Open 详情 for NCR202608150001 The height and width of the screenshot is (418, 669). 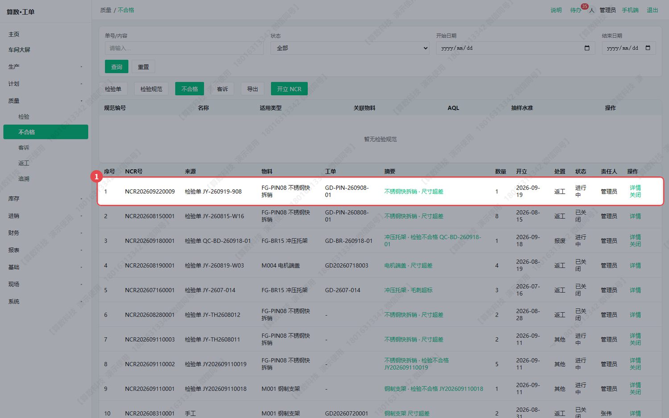coord(636,216)
